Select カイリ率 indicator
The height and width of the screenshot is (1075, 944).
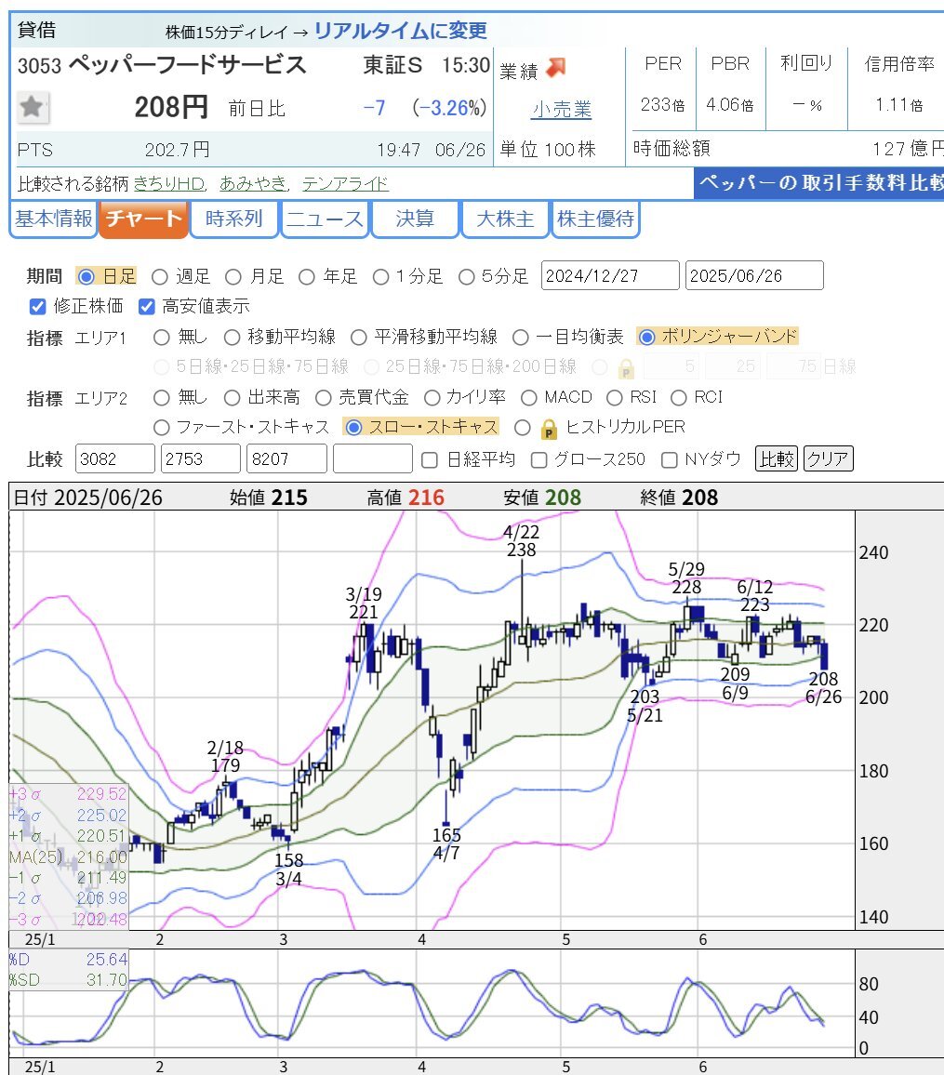point(432,398)
